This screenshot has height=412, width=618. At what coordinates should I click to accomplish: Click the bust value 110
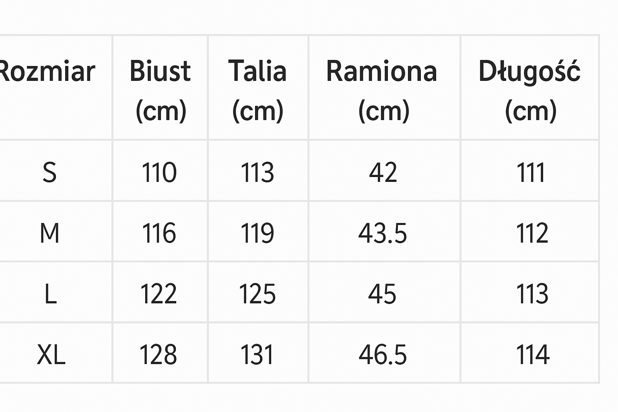click(159, 172)
